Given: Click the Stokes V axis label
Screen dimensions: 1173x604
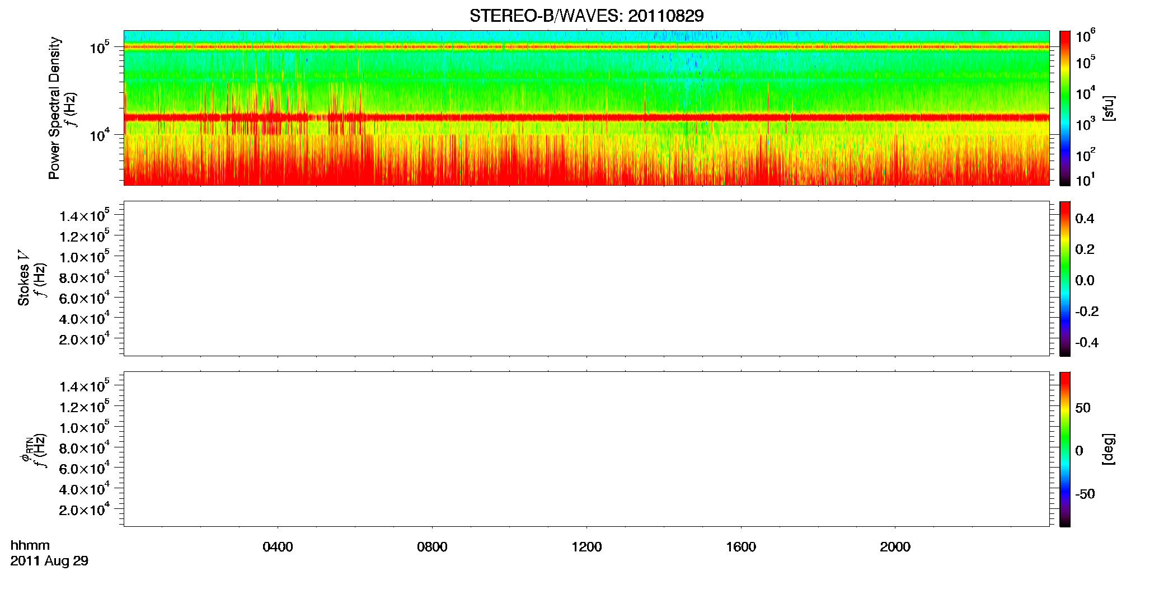Looking at the screenshot, I should pos(24,279).
